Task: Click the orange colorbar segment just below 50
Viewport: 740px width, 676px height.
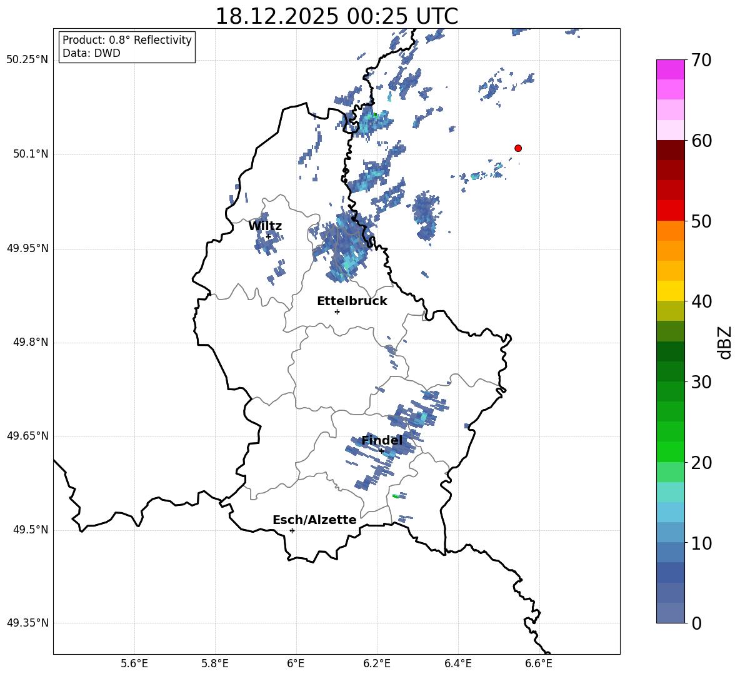Action: (671, 231)
